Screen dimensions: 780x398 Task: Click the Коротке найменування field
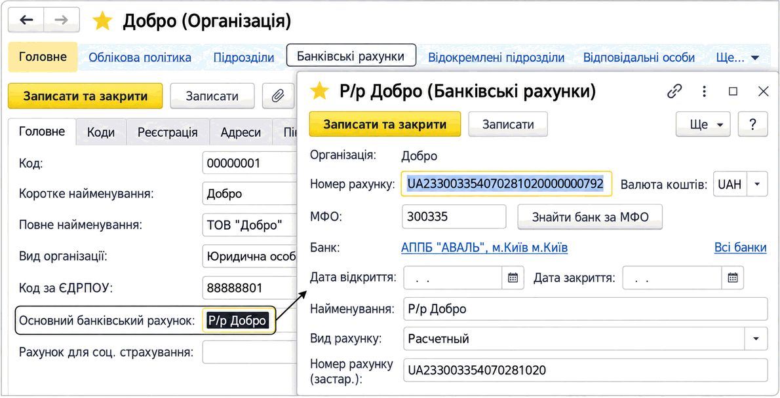[x=248, y=193]
